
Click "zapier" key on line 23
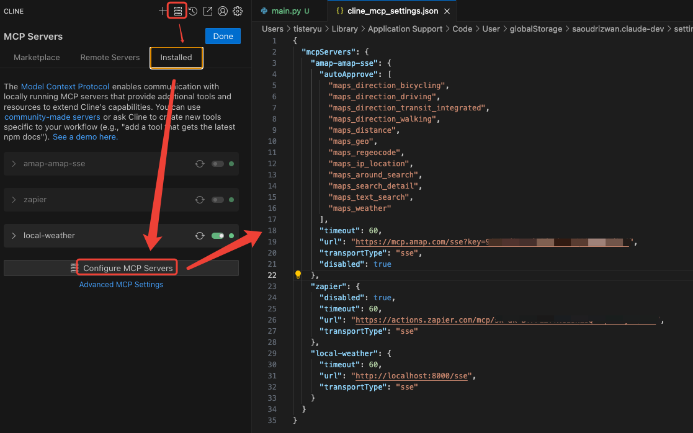(329, 287)
